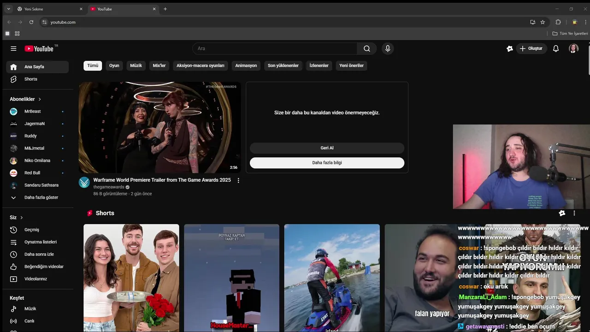Open Oynatma listeleri playlists

37,242
